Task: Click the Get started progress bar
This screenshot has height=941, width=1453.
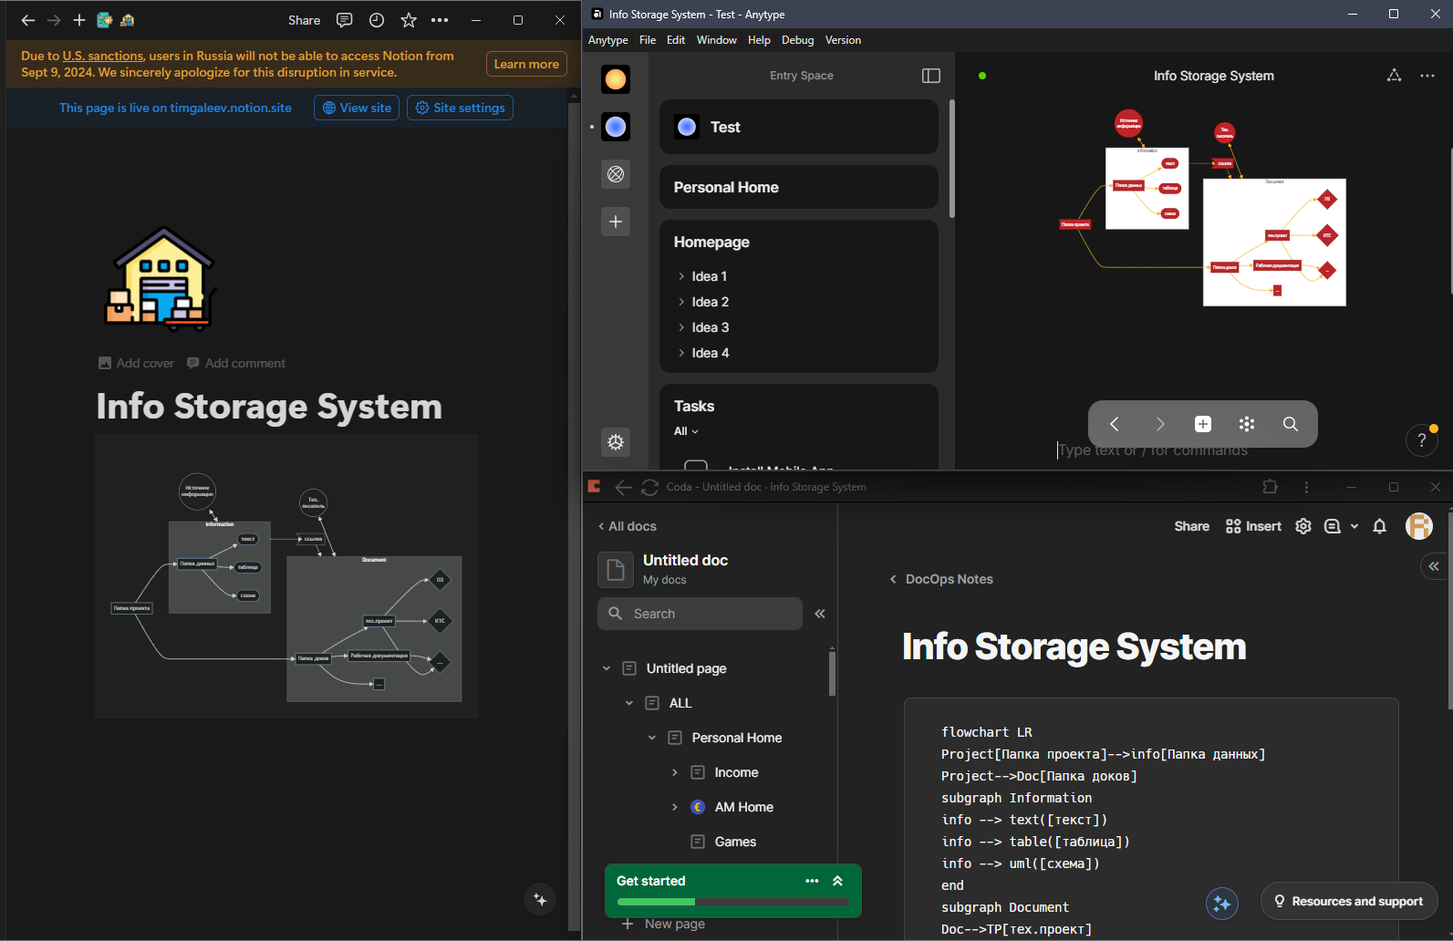Action: pos(732,902)
